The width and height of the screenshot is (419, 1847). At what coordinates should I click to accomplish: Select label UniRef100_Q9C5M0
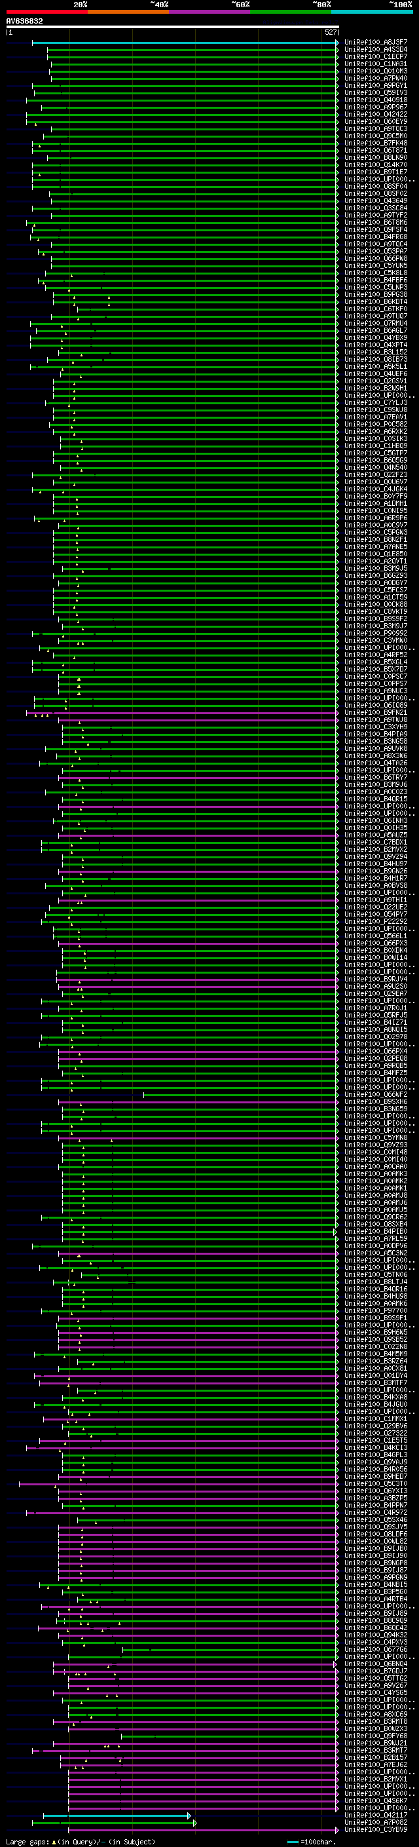point(375,136)
